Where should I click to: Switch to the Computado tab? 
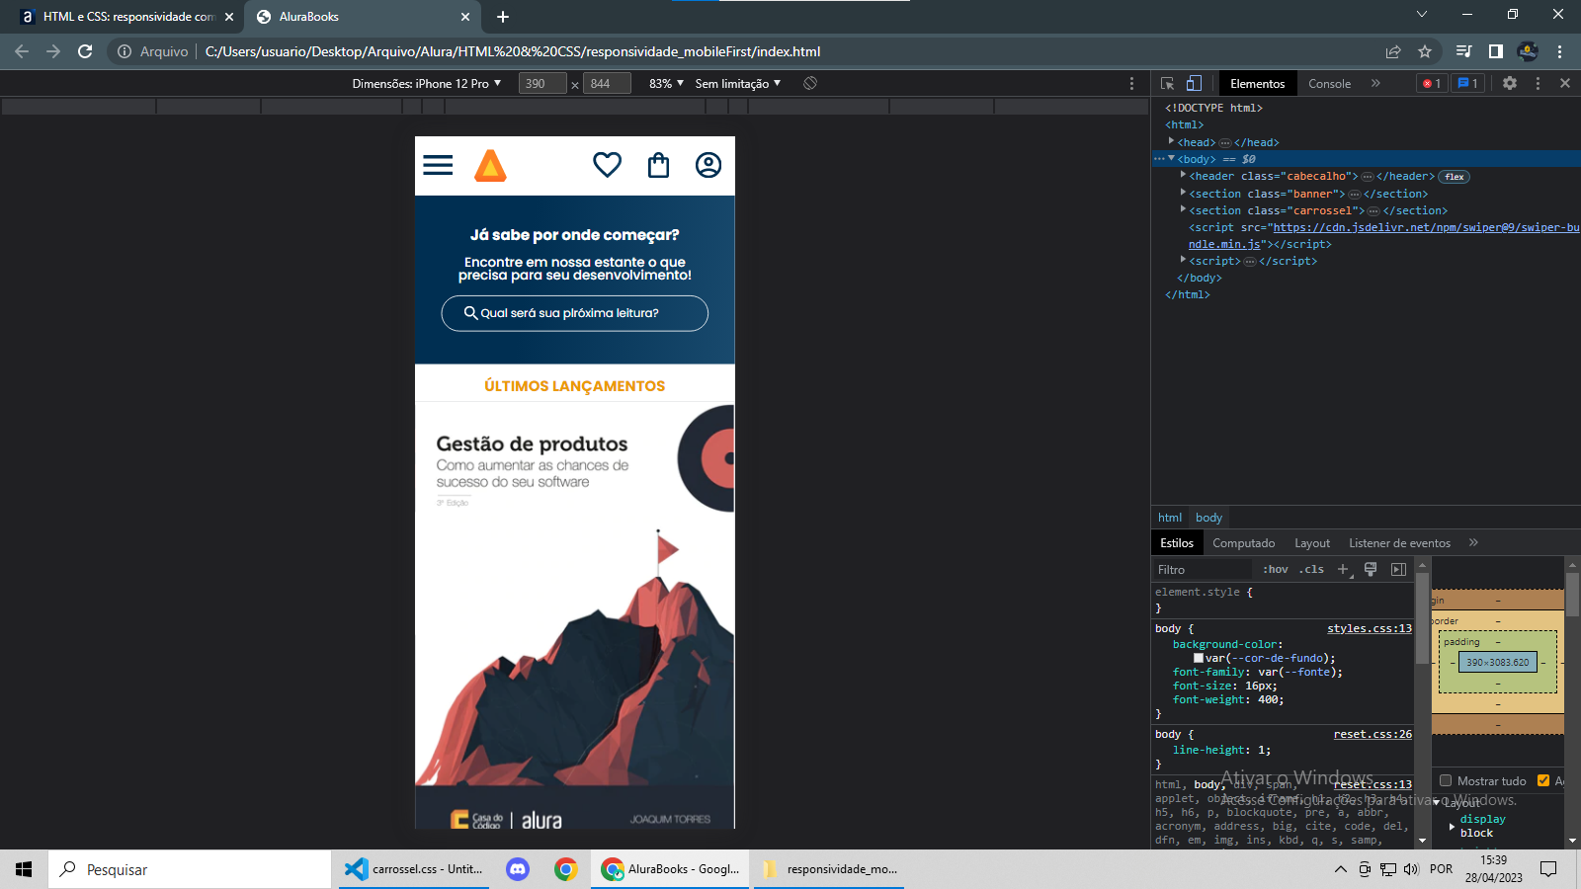tap(1243, 543)
